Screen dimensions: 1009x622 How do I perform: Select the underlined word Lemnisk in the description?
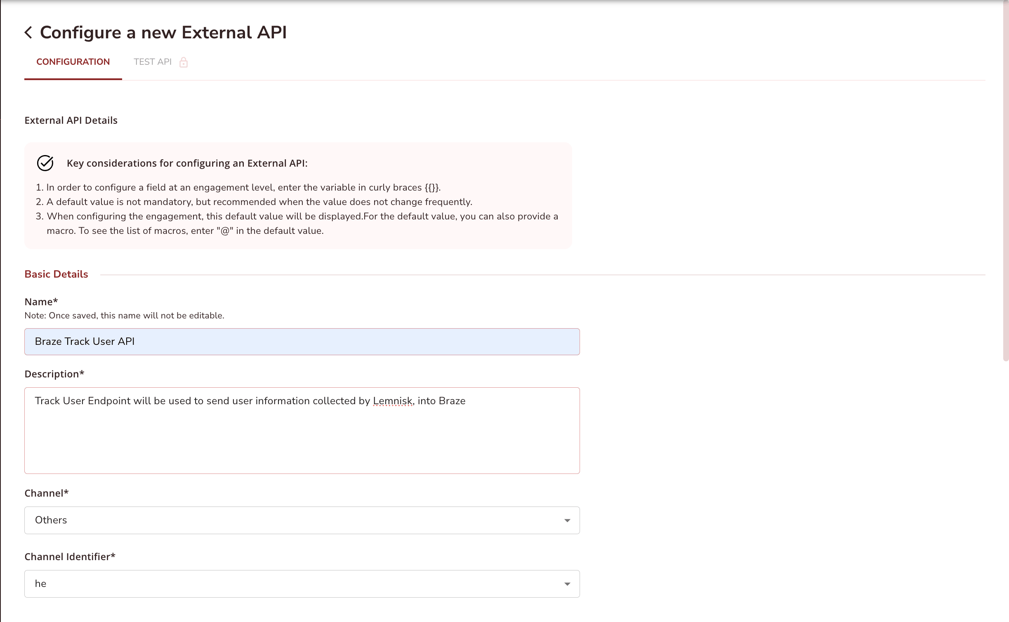(x=392, y=401)
